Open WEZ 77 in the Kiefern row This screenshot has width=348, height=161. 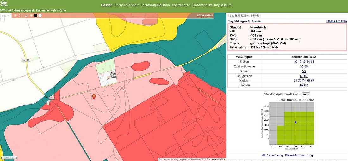coord(312,81)
